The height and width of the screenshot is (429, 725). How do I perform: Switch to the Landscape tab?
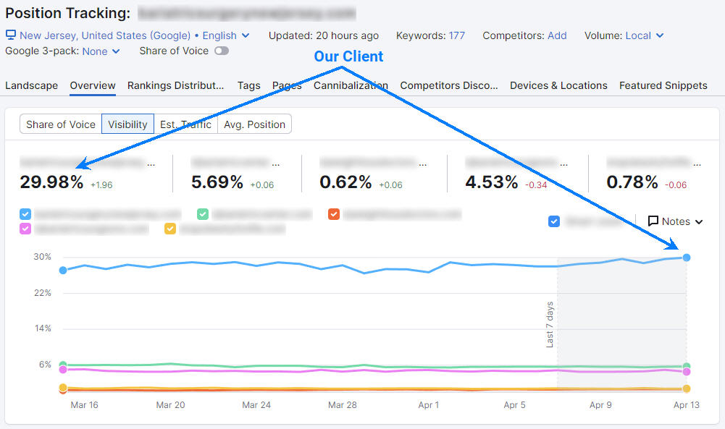point(31,85)
